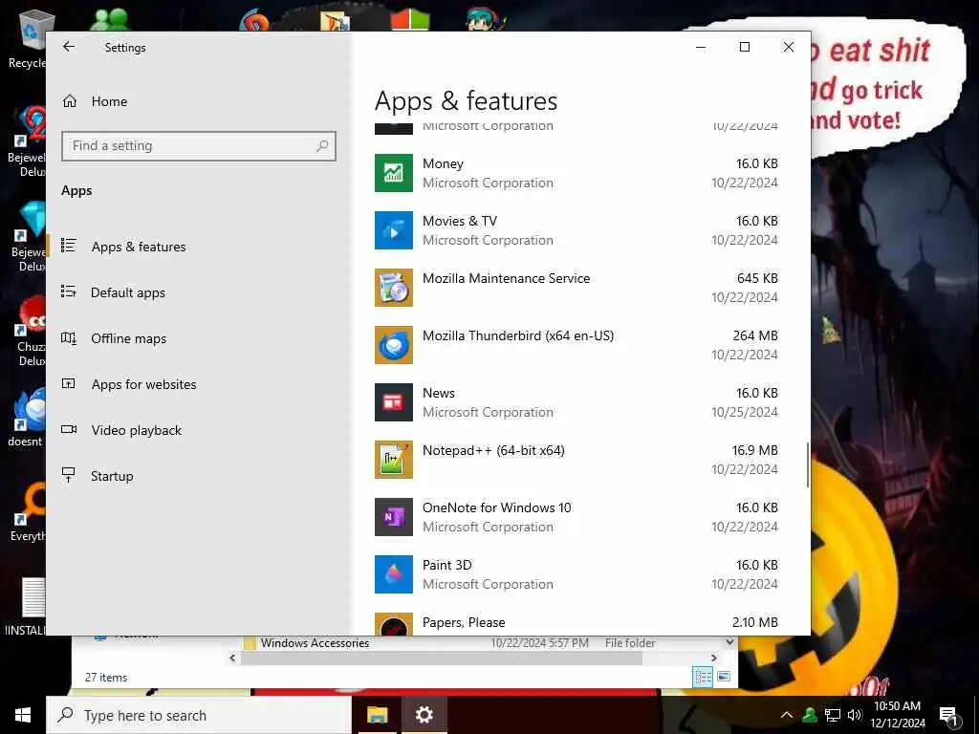Select the Papers, Please entry
The width and height of the screenshot is (979, 734).
[577, 623]
